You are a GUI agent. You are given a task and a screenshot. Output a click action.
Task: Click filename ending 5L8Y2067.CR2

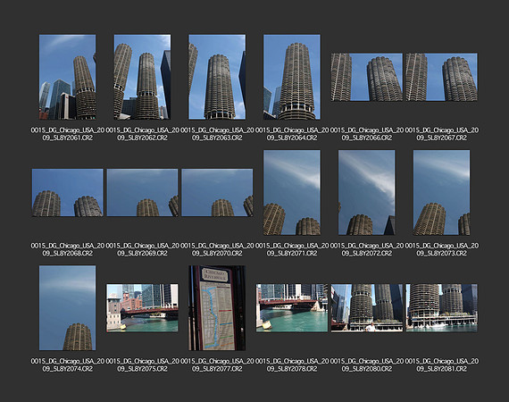pos(441,134)
